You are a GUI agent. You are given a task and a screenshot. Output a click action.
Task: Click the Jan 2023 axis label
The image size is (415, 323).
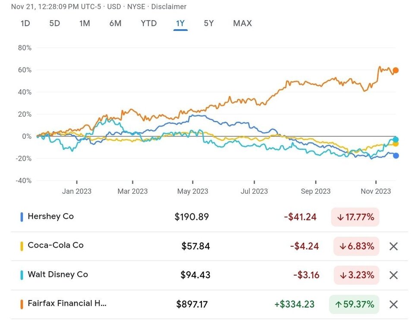[x=77, y=191]
